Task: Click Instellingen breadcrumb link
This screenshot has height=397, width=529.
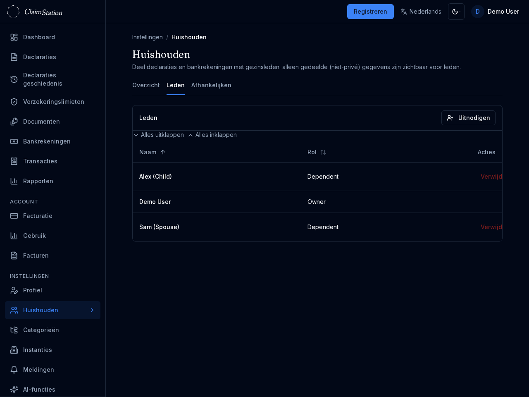Action: point(148,37)
